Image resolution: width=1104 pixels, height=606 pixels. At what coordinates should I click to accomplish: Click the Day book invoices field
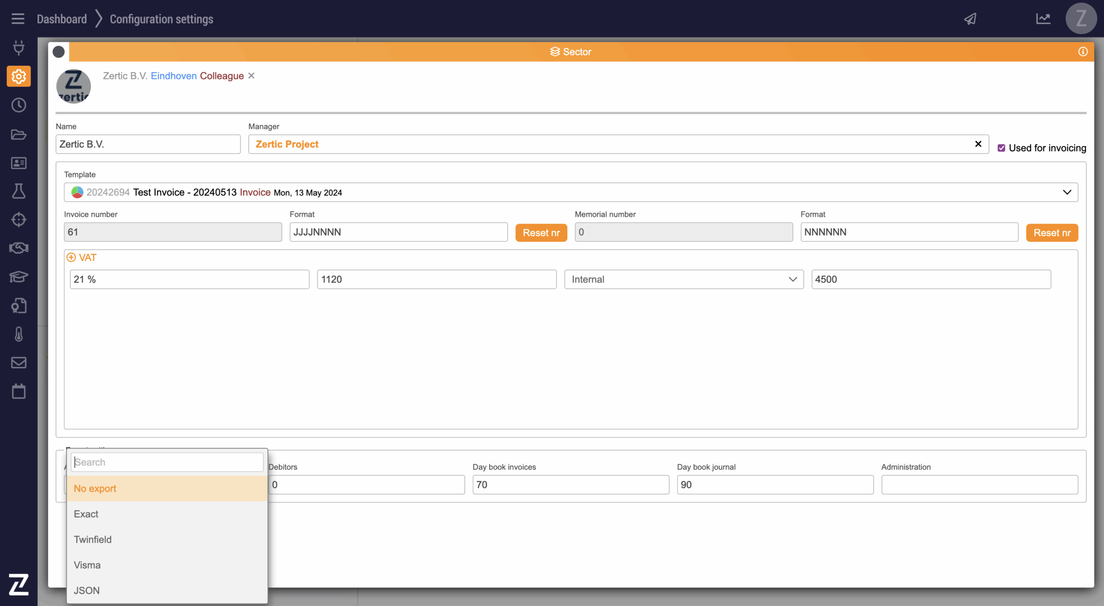pos(571,485)
